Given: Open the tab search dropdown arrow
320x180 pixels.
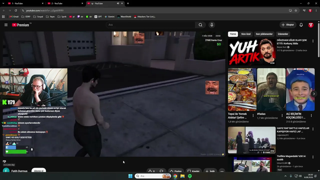Looking at the screenshot, I should (x=3, y=3).
